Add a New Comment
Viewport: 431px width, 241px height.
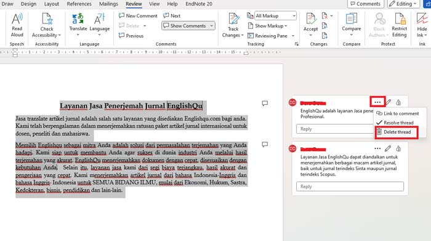click(x=138, y=15)
